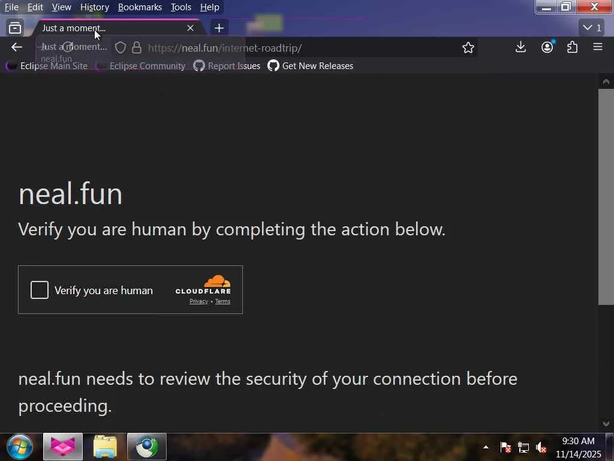
Task: Open the Chromium taskbar icon
Action: (x=147, y=447)
